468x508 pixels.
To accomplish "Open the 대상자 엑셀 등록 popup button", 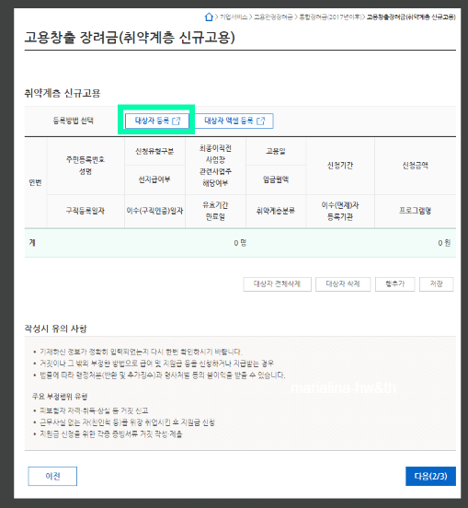I will point(234,121).
